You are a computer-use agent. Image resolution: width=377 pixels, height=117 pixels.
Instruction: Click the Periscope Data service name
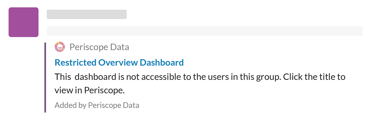pos(99,47)
